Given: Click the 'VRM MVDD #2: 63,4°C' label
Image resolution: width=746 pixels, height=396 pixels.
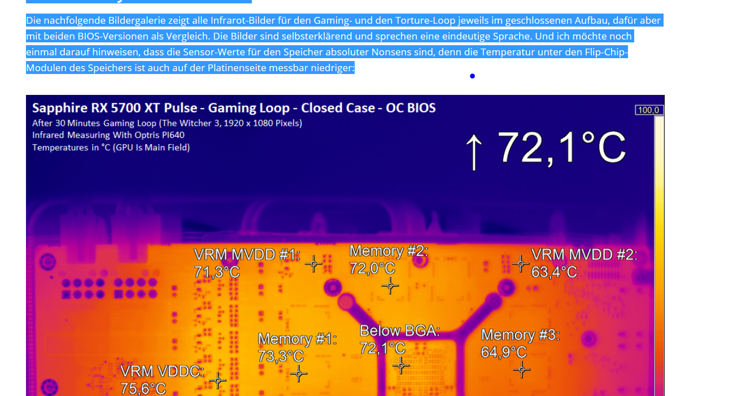Looking at the screenshot, I should coord(584,263).
